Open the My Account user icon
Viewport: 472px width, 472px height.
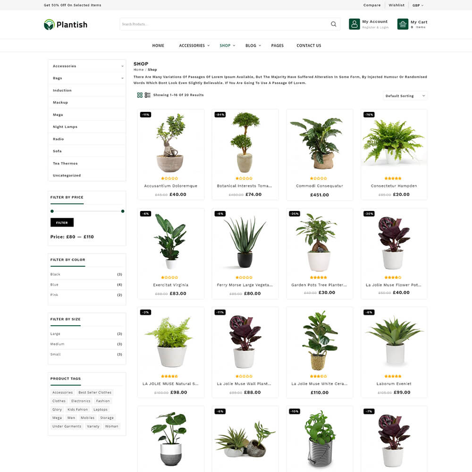(x=354, y=24)
